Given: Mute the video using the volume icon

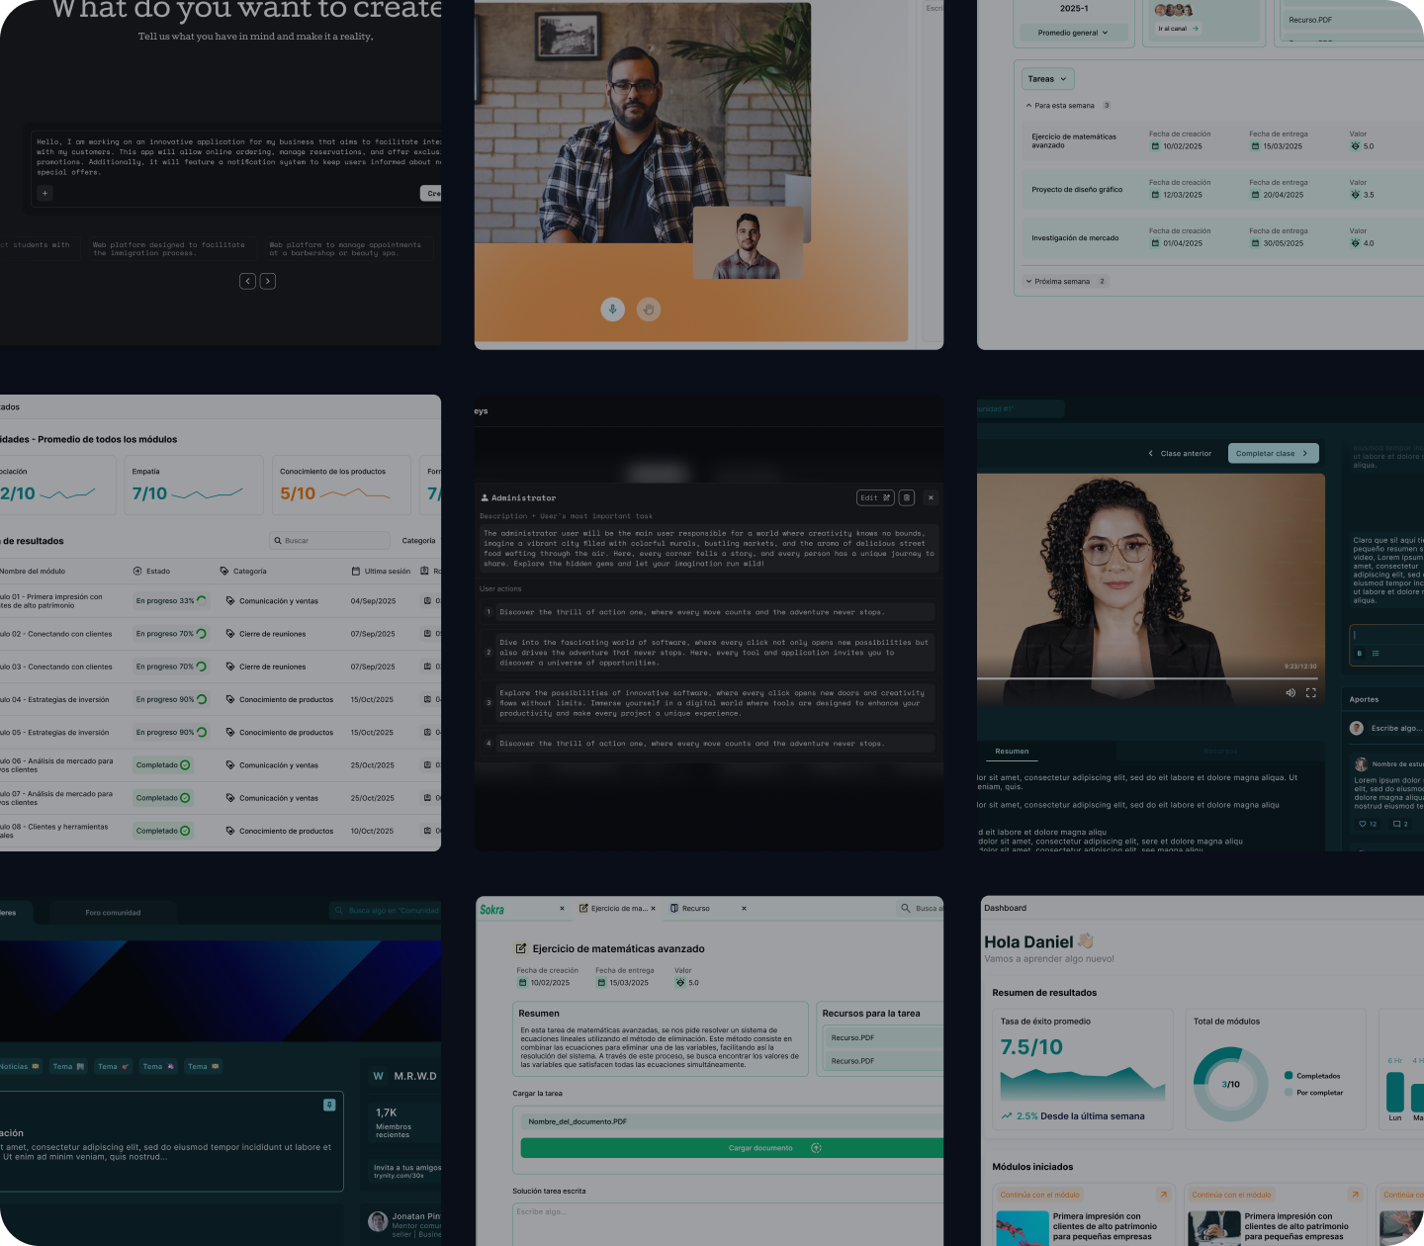Looking at the screenshot, I should click(x=1290, y=693).
